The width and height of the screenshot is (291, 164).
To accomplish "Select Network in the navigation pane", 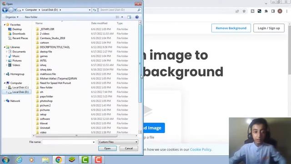I will pos(15,101).
